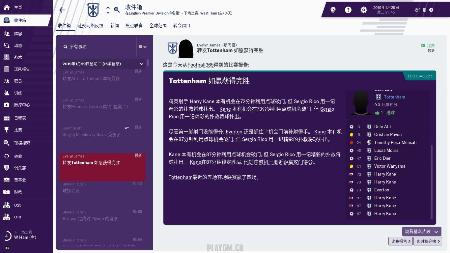
Task: Switch to 社交网络反馈 tab
Action: tap(91, 26)
